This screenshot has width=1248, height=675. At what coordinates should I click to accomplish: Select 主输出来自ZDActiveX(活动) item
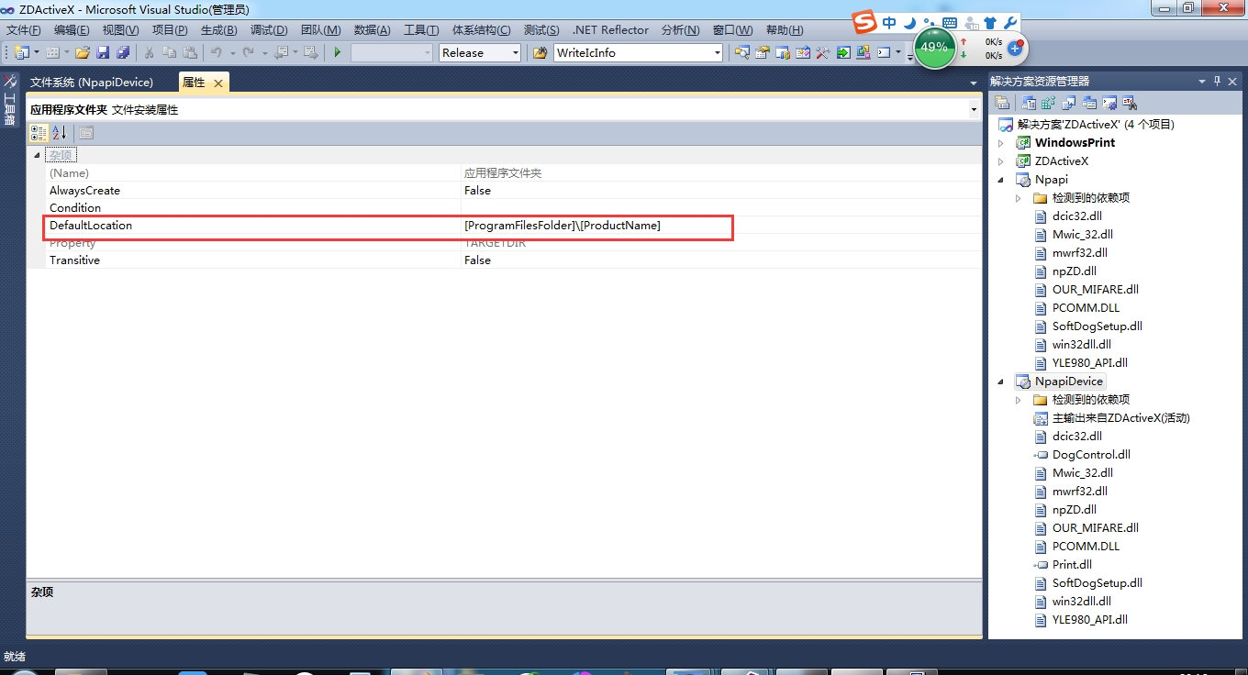coord(1120,418)
